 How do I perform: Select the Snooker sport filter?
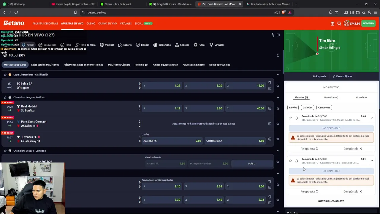[182, 45]
